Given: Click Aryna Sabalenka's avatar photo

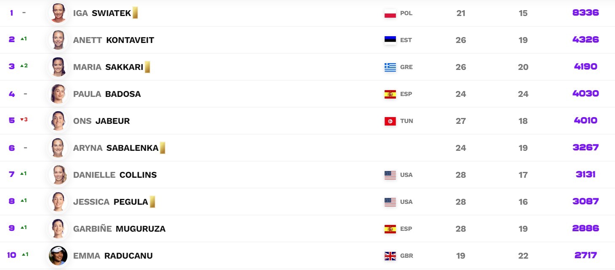Looking at the screenshot, I should (58, 148).
